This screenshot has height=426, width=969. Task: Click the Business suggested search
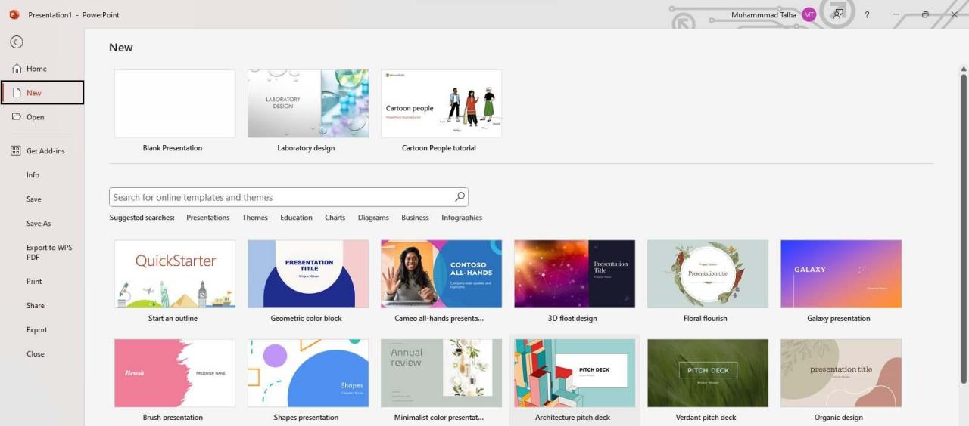(415, 218)
